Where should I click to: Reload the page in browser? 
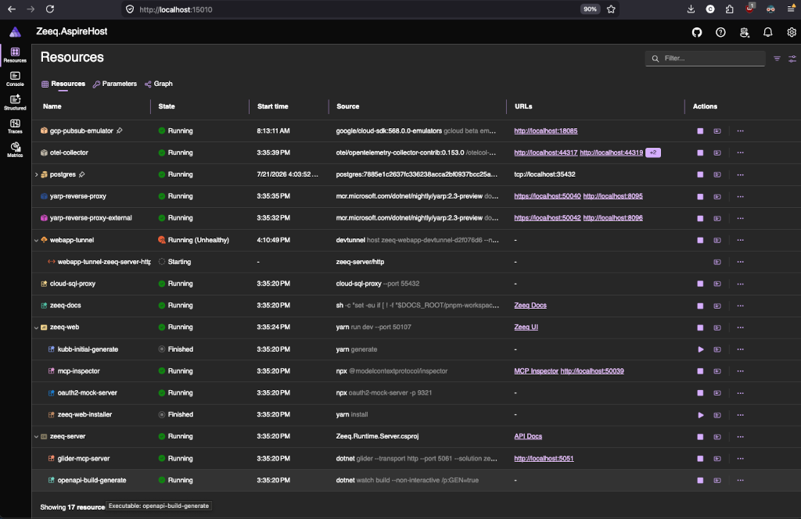49,9
